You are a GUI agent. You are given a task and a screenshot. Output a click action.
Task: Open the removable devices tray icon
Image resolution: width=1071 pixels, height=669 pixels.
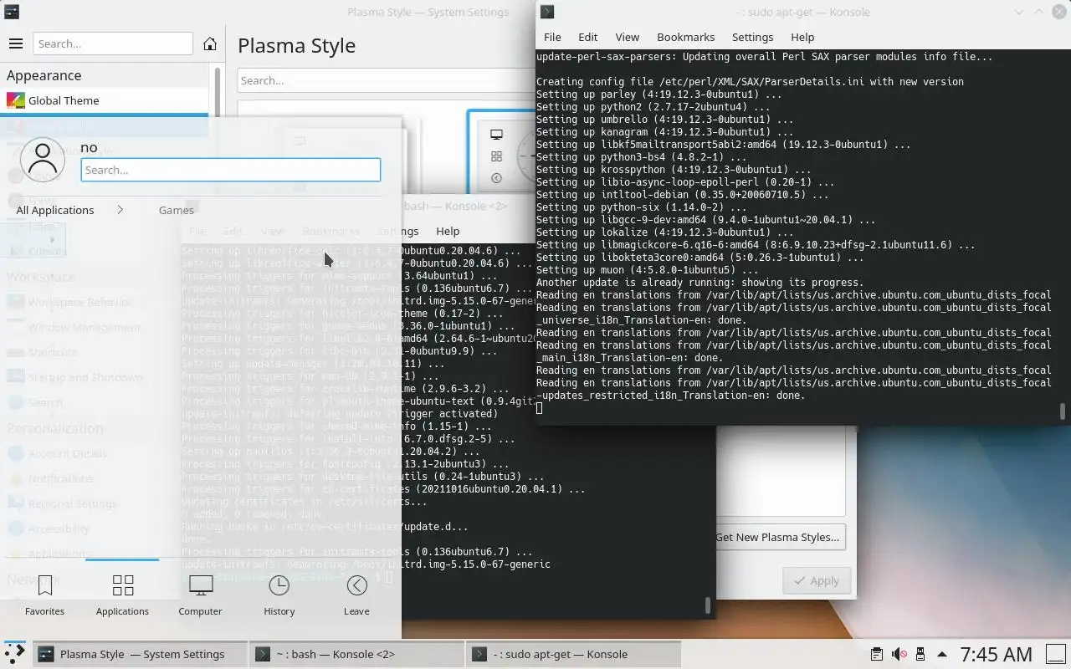coord(920,654)
